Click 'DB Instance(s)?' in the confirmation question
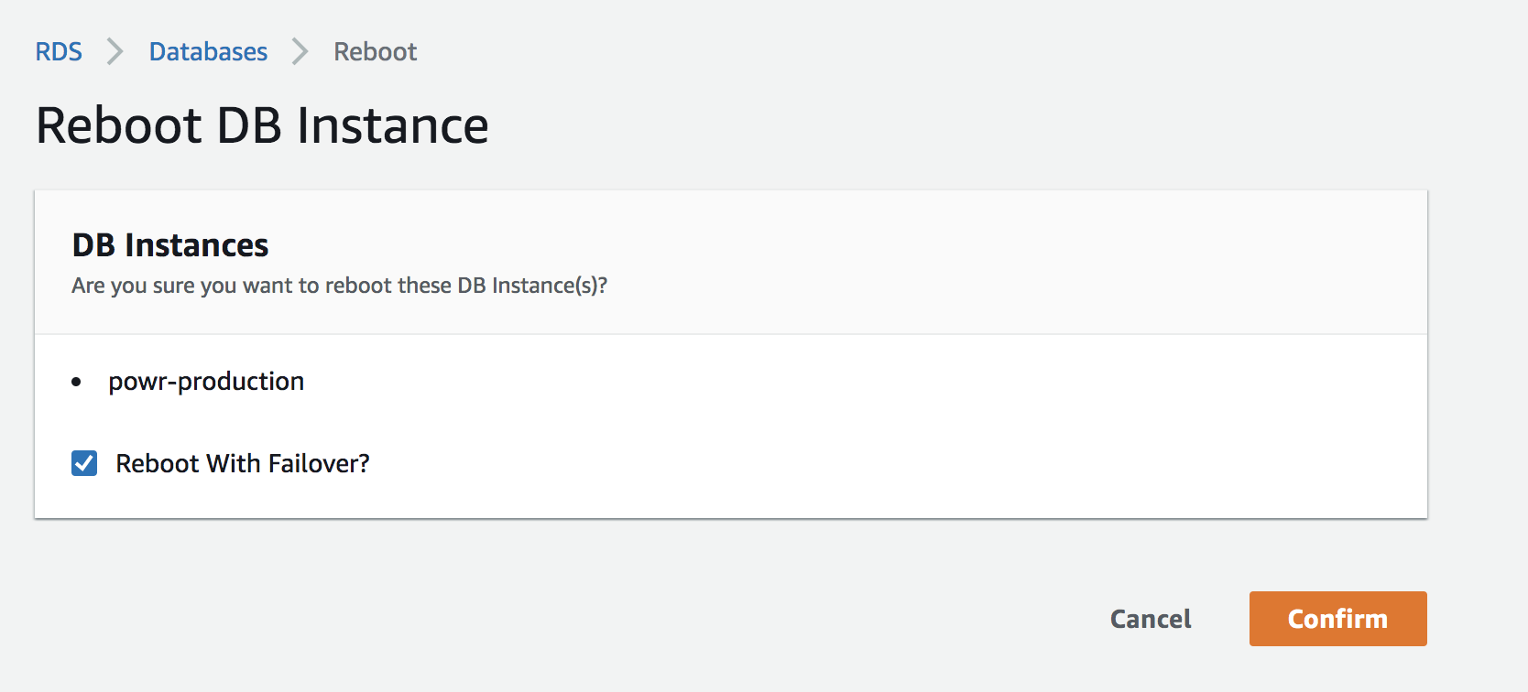This screenshot has height=692, width=1528. click(x=532, y=286)
